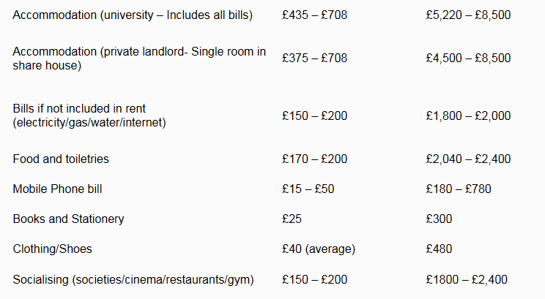Select the £2,040 – £2,400 yearly amount
The image size is (545, 299).
(468, 159)
